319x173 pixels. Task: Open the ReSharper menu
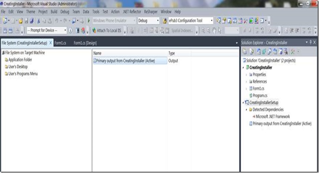tap(150, 12)
